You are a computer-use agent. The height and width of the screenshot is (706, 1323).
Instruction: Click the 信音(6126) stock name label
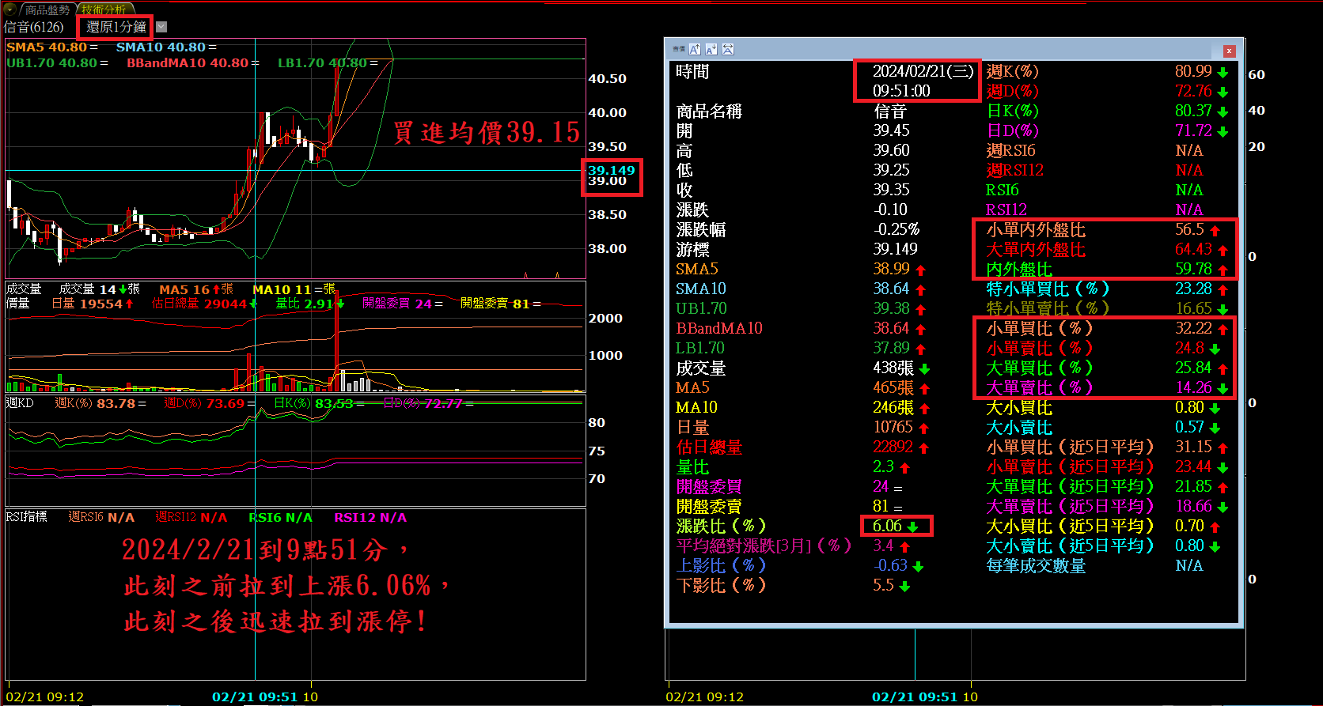point(34,27)
